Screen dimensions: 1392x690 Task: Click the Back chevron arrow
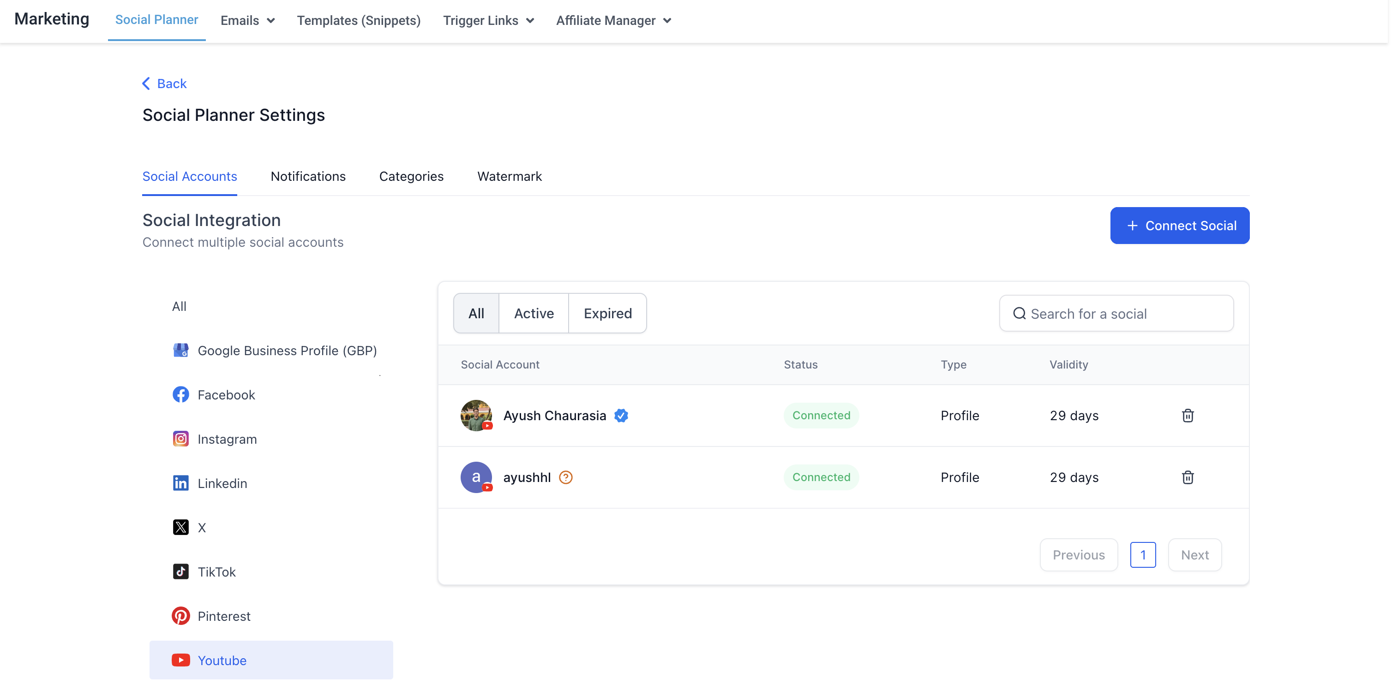point(146,83)
